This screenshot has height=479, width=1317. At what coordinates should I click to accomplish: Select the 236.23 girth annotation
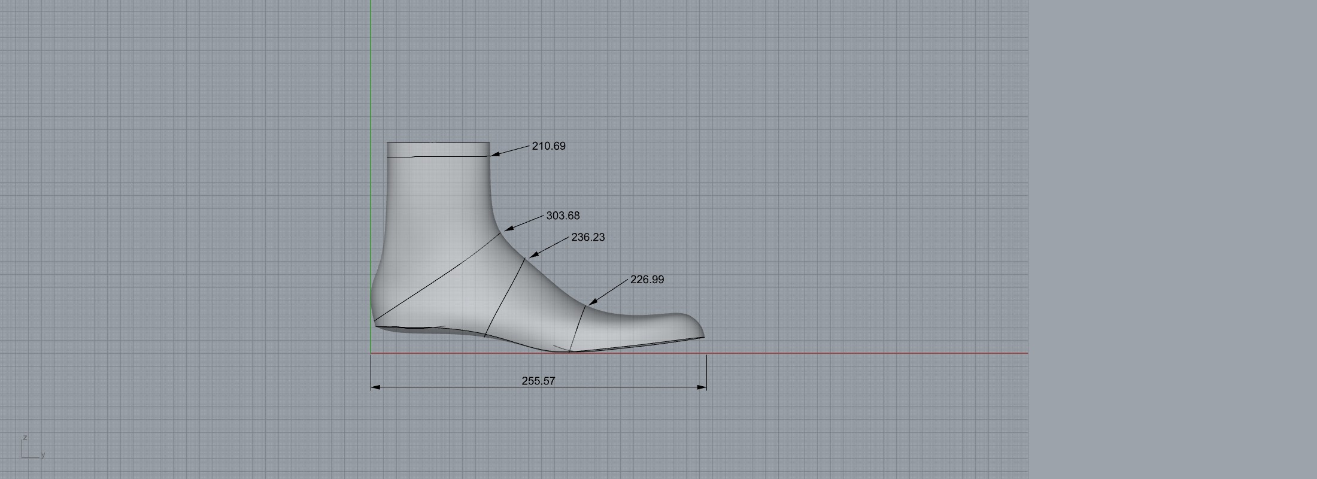click(588, 237)
